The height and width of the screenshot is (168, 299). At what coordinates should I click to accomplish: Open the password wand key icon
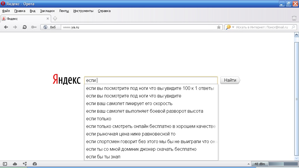pyautogui.click(x=34, y=27)
